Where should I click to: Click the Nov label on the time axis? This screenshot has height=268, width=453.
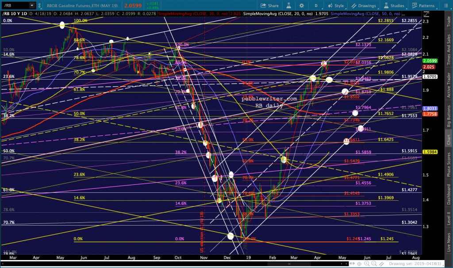203,257
